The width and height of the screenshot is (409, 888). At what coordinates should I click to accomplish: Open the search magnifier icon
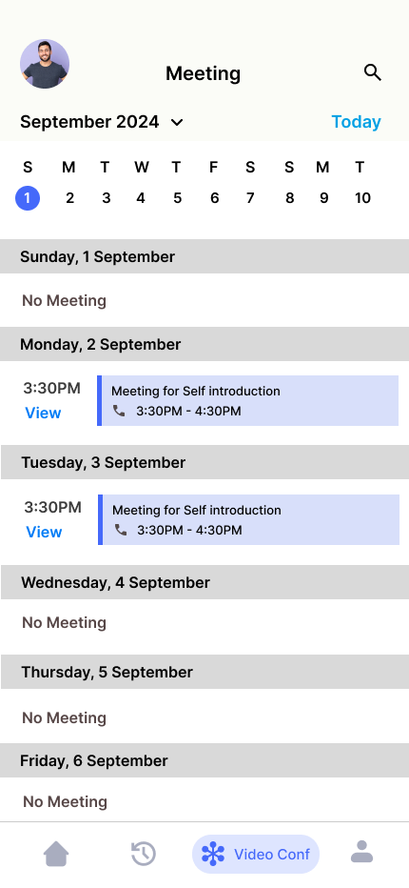pos(372,72)
